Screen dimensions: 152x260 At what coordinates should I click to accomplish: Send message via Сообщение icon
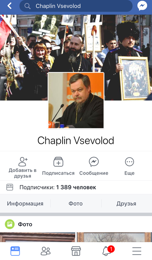click(x=94, y=162)
